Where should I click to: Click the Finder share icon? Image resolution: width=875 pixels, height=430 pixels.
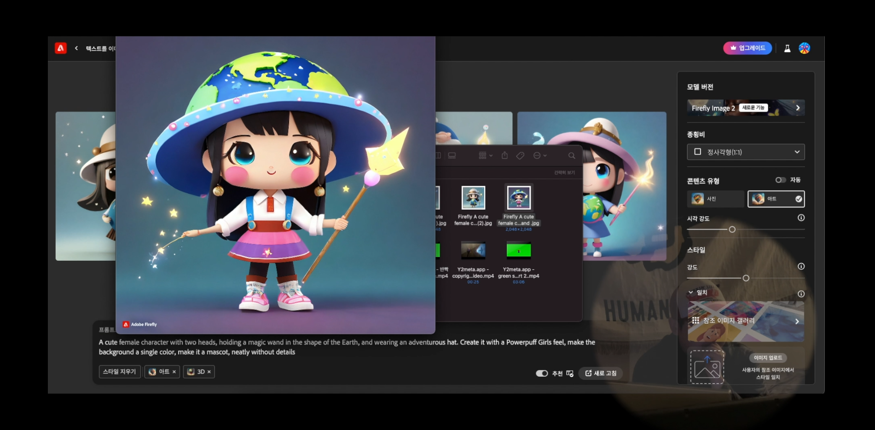coord(504,156)
